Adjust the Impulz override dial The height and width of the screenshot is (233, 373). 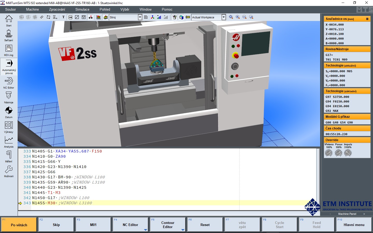[x=348, y=153]
